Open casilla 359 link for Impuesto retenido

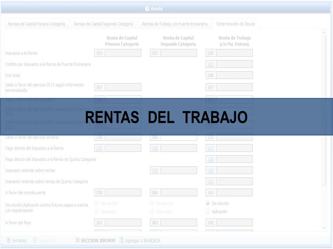click(155, 170)
